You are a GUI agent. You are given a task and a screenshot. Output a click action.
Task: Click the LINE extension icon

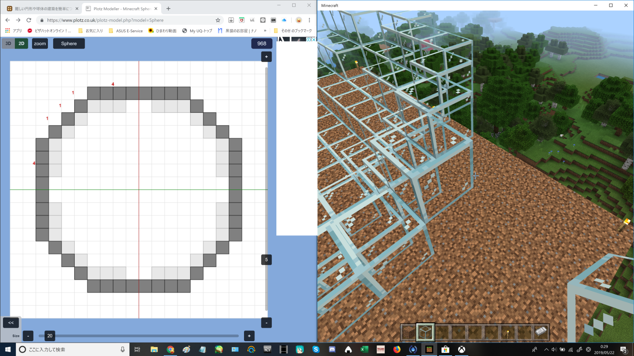pos(263,20)
